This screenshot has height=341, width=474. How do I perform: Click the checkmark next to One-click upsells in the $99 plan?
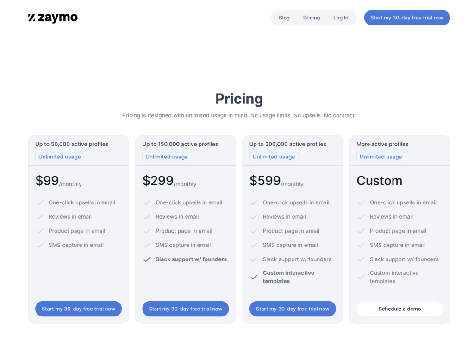[40, 202]
